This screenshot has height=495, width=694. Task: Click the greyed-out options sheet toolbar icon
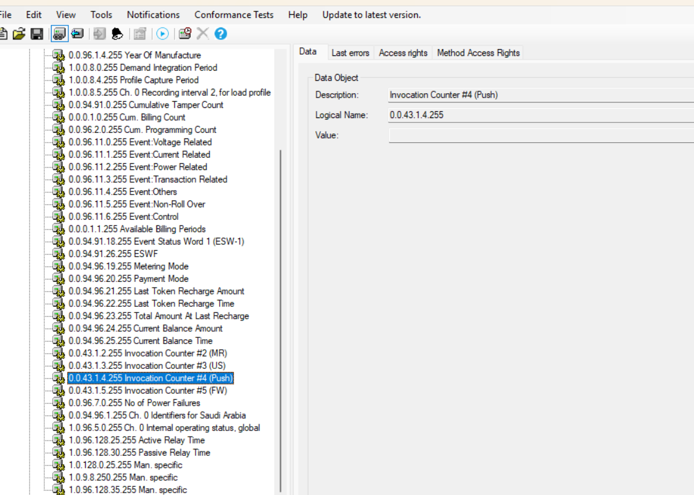click(x=140, y=34)
